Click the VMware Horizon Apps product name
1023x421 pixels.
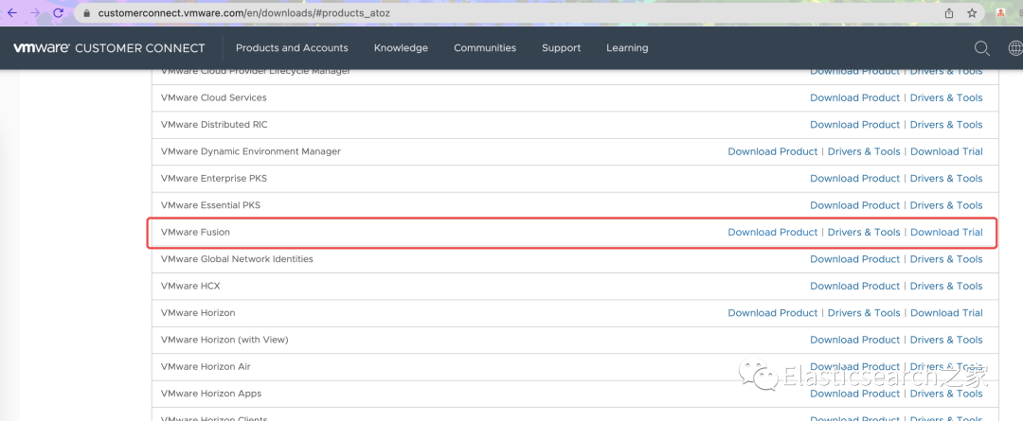pyautogui.click(x=210, y=394)
